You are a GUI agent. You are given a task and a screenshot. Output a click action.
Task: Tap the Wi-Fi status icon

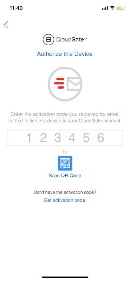[112, 8]
